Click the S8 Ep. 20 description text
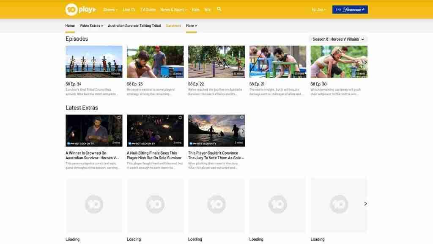Viewport: 433px width, 244px height. coord(336,92)
